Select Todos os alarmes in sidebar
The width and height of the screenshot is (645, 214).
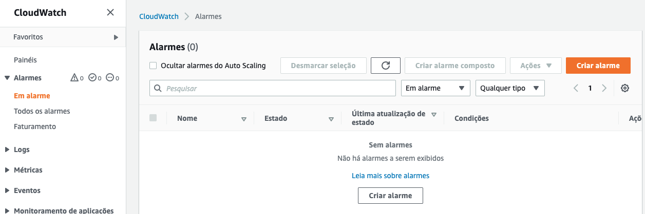coord(42,111)
